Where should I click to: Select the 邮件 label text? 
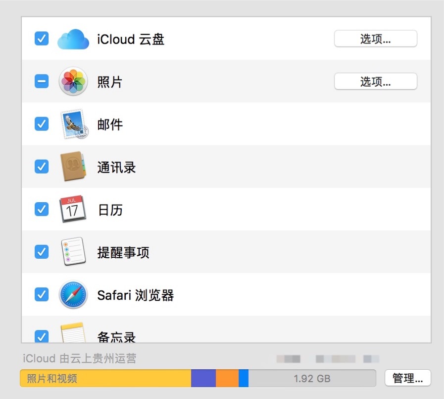[x=110, y=124]
